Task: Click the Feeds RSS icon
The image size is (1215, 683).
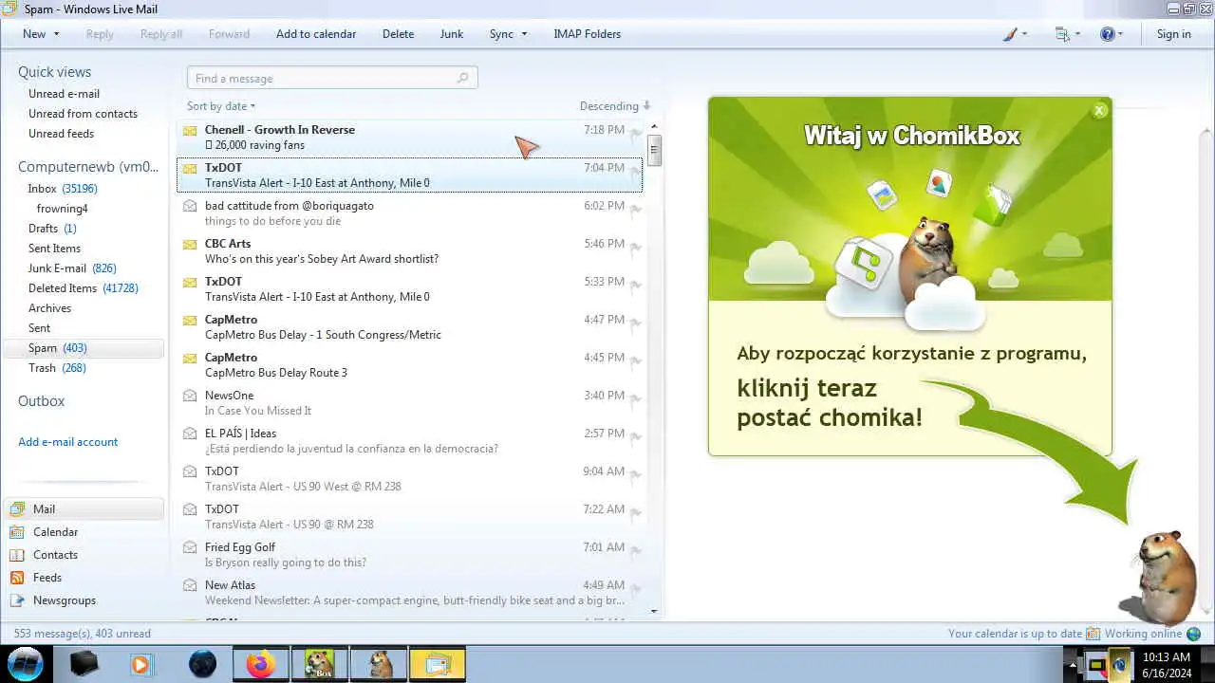Action: coord(16,578)
